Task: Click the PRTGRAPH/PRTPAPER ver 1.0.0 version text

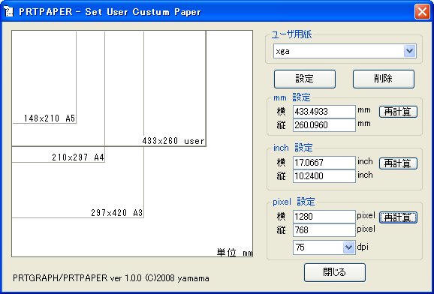Action: (111, 278)
